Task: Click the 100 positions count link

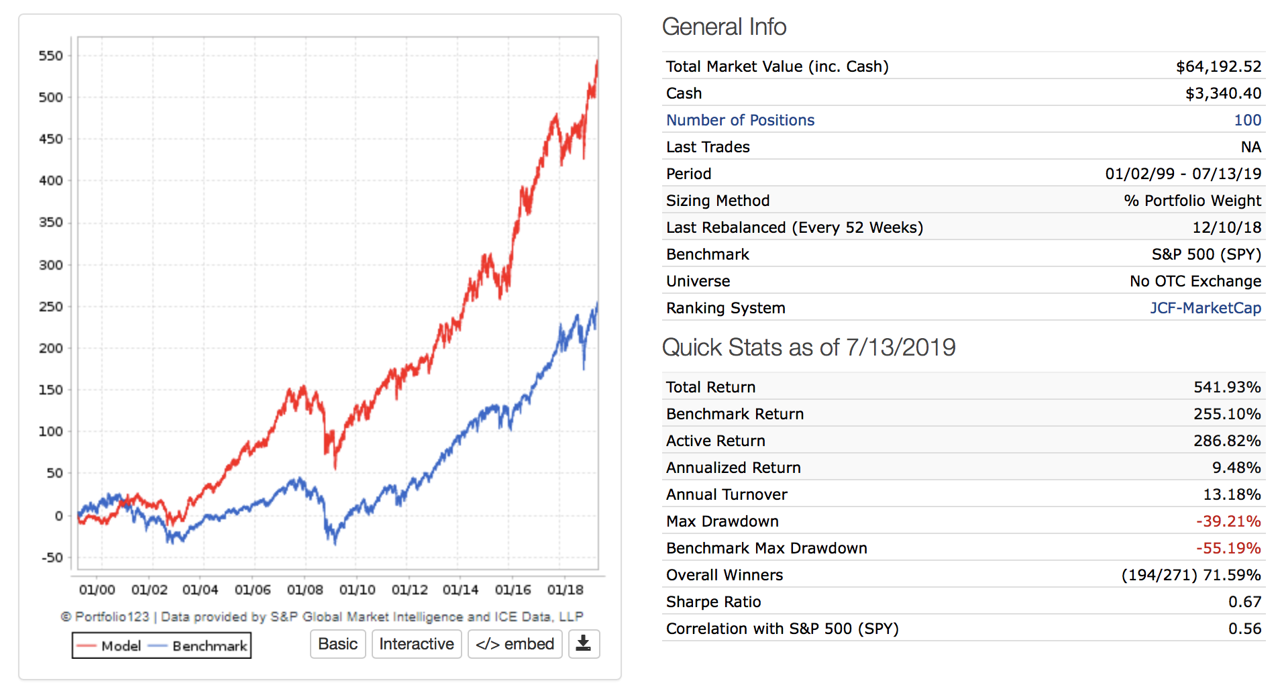Action: click(x=1247, y=120)
